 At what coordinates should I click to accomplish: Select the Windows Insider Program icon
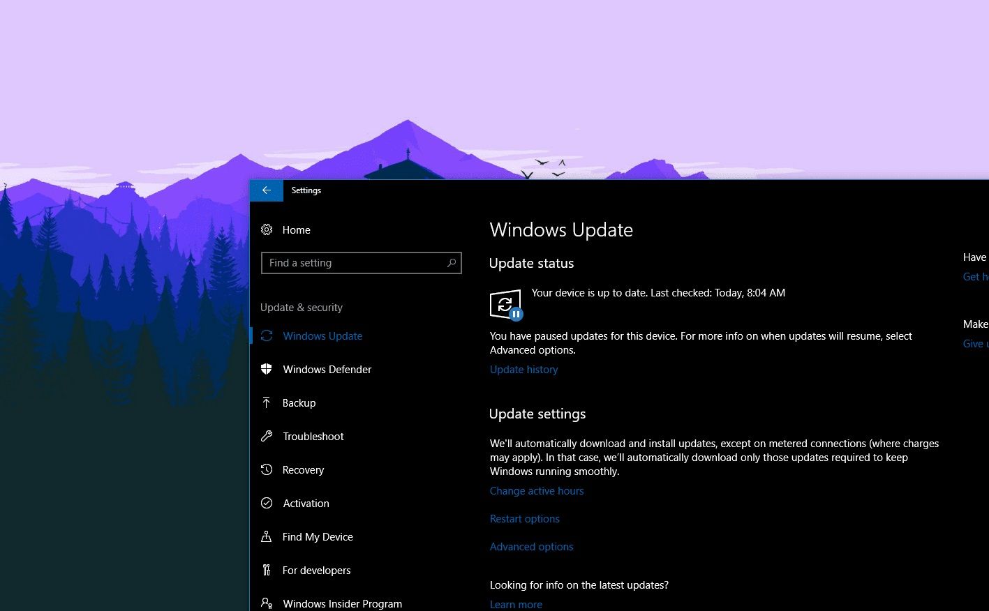[x=267, y=603]
